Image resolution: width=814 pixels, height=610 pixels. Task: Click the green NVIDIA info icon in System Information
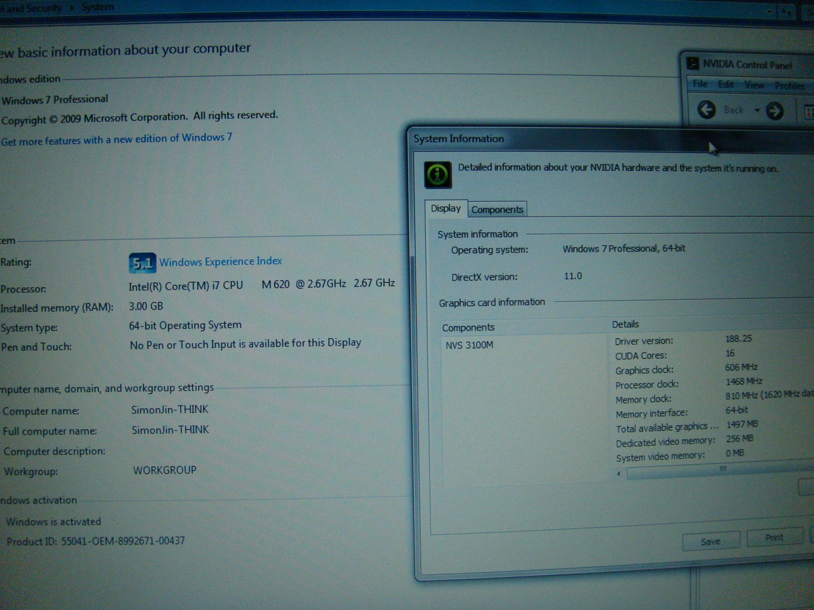438,175
